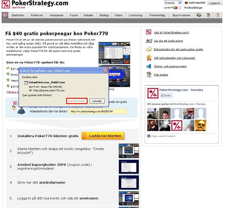Viewport: 227px width, 208px height.
Task: Open the step 5 smeknamn thumbnail
Action: tap(129, 198)
